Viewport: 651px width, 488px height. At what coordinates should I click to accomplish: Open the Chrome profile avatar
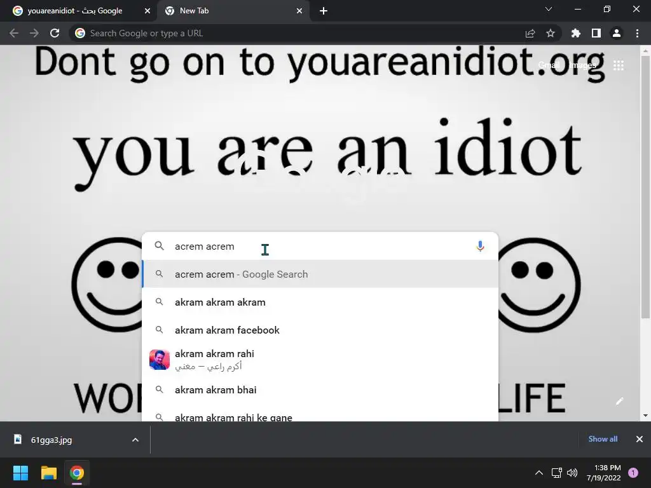pyautogui.click(x=617, y=33)
